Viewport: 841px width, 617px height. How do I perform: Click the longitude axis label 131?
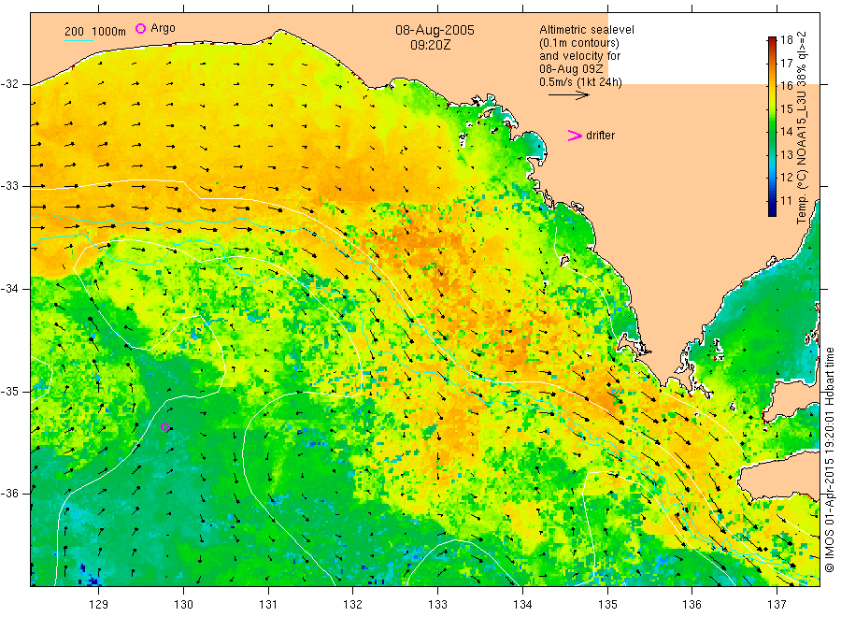268,605
